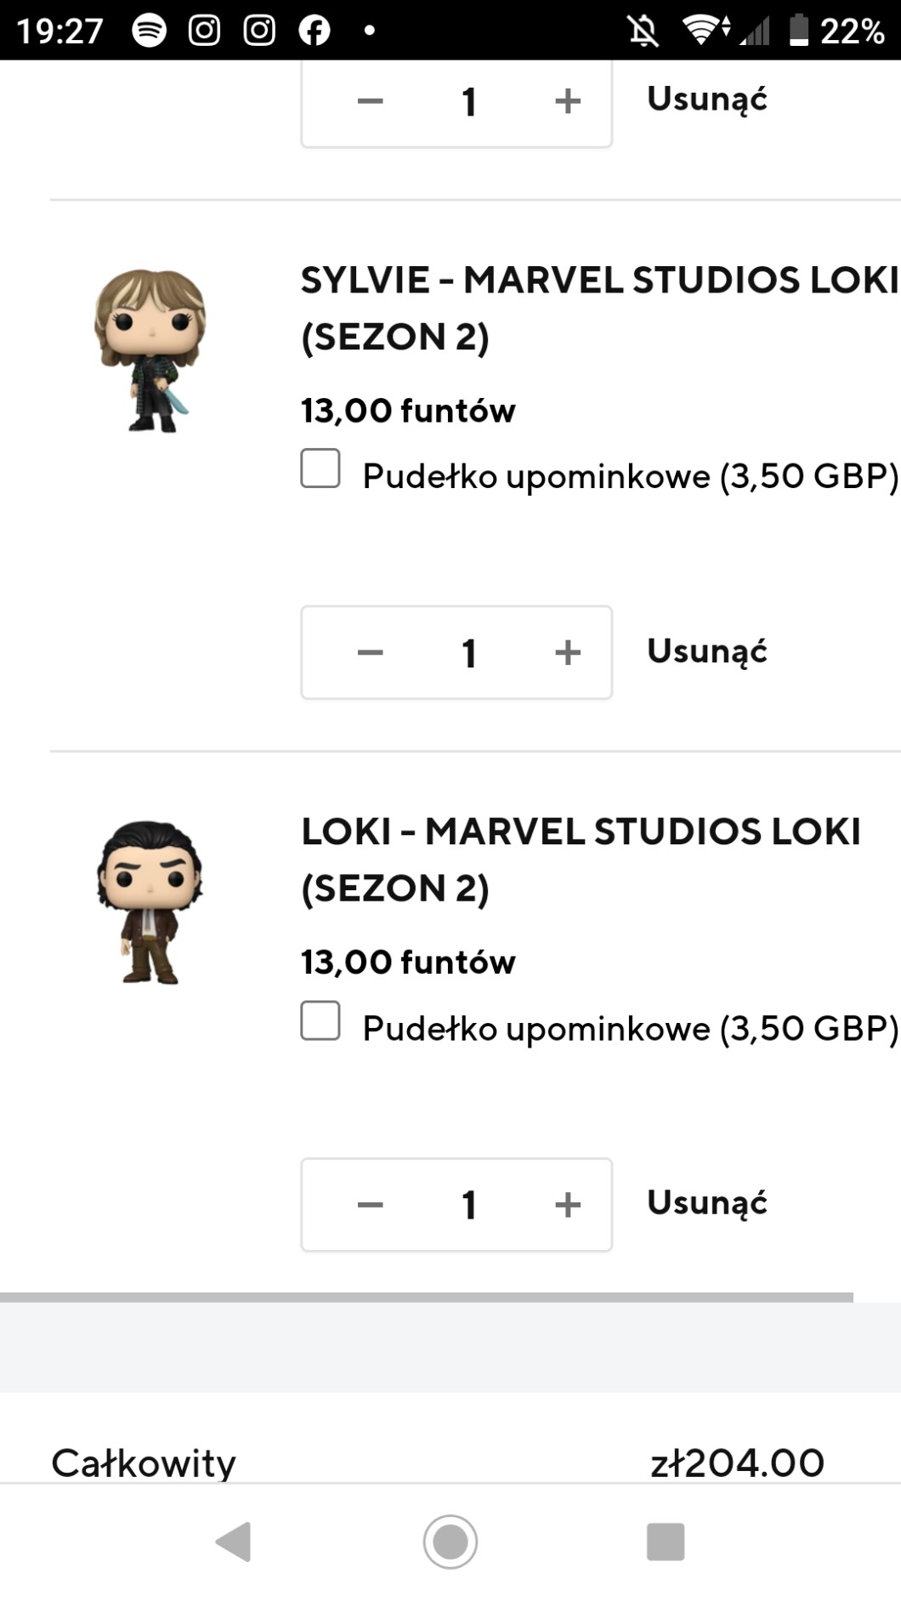Enable gift box for the Sylvie figure

coord(320,469)
